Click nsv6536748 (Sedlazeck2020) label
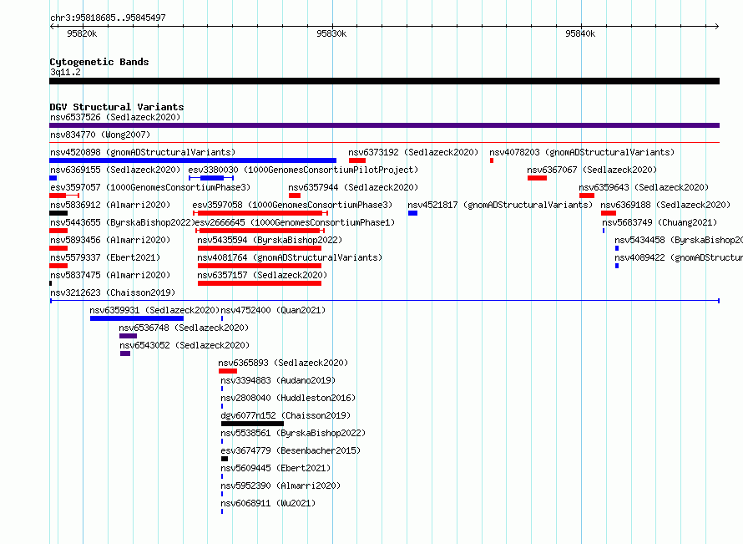The width and height of the screenshot is (743, 544). click(x=184, y=328)
